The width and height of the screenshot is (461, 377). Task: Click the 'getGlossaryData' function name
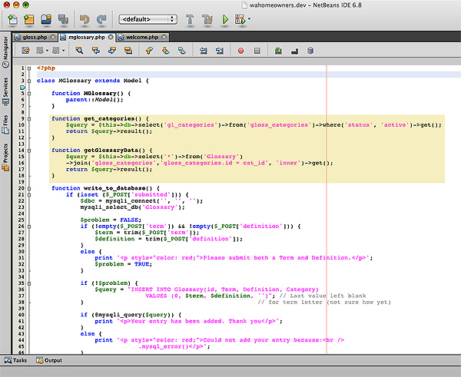111,150
